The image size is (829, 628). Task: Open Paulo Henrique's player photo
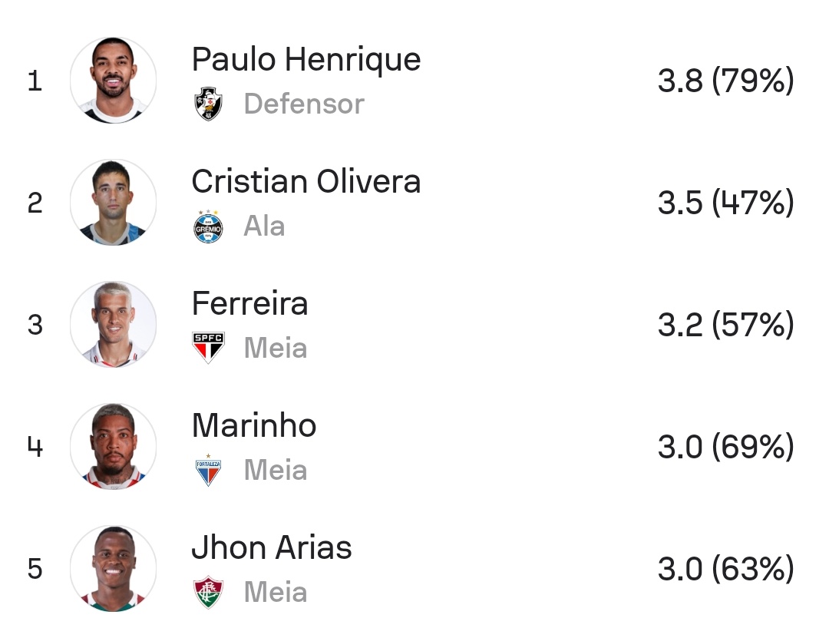click(113, 80)
